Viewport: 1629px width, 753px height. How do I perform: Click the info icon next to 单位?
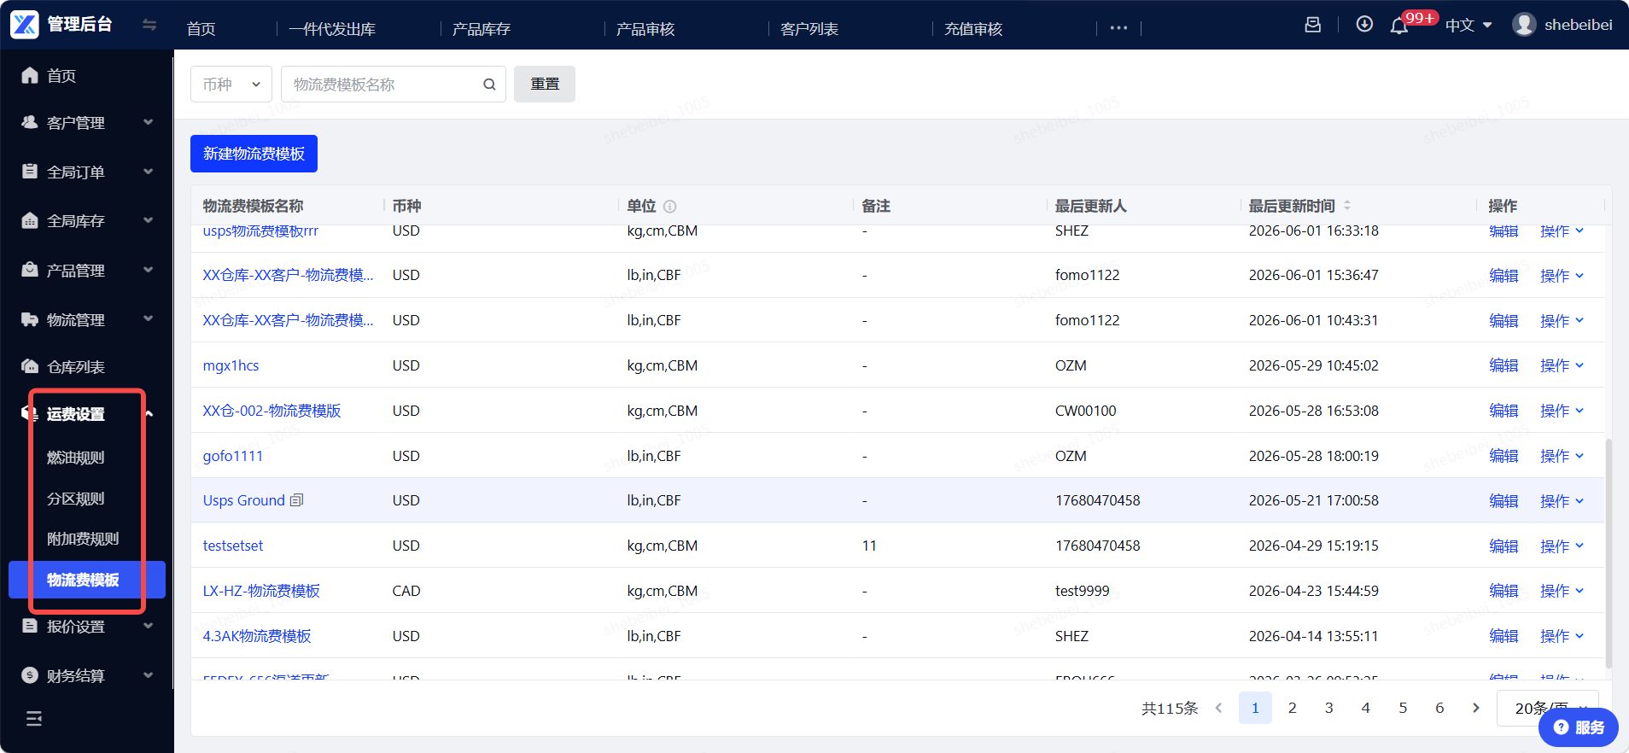[670, 207]
